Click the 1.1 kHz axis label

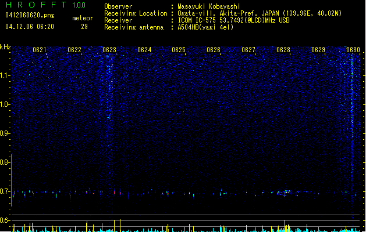coord(5,75)
